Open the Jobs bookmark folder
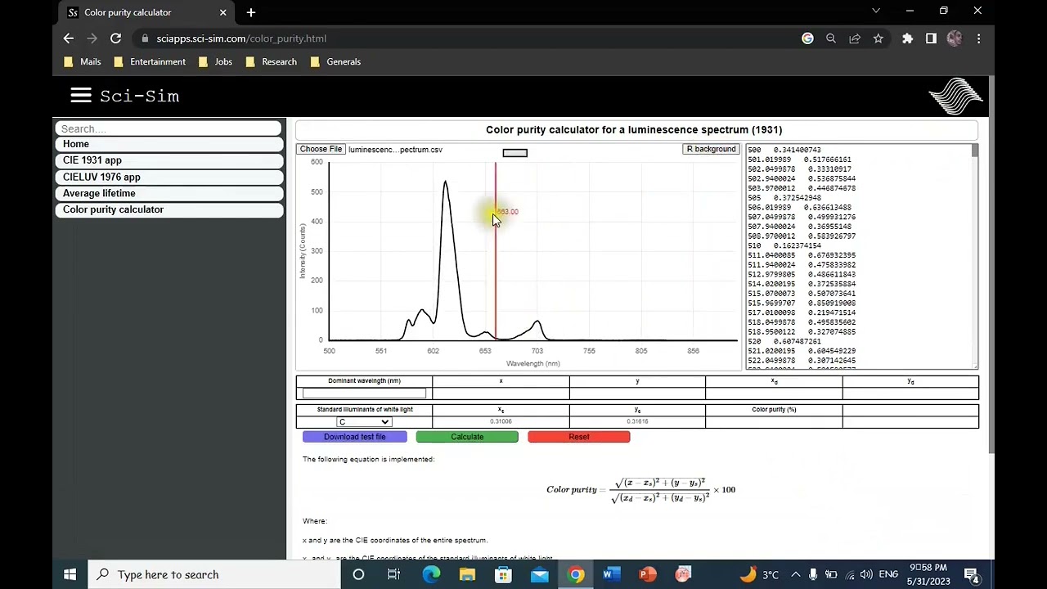The width and height of the screenshot is (1047, 589). [215, 61]
